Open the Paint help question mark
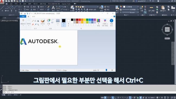 114,16
